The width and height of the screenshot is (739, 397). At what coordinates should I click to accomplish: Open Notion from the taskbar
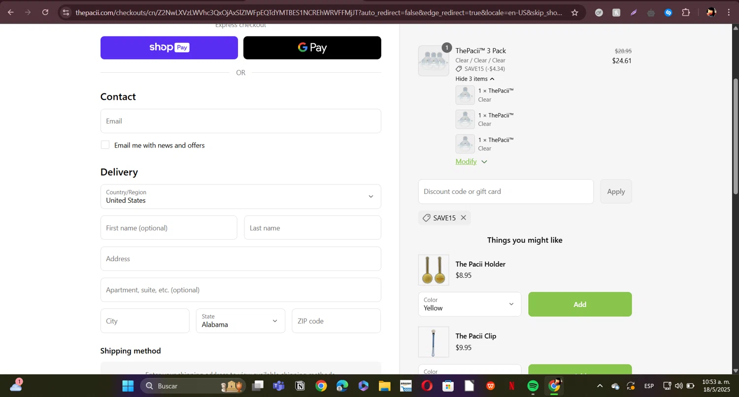point(300,386)
